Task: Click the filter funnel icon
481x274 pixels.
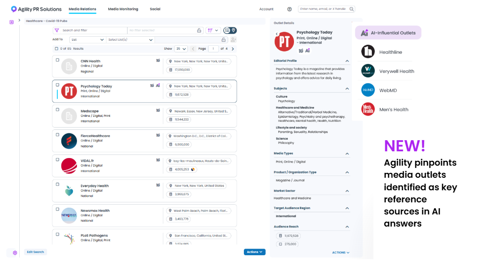Action: (x=57, y=30)
